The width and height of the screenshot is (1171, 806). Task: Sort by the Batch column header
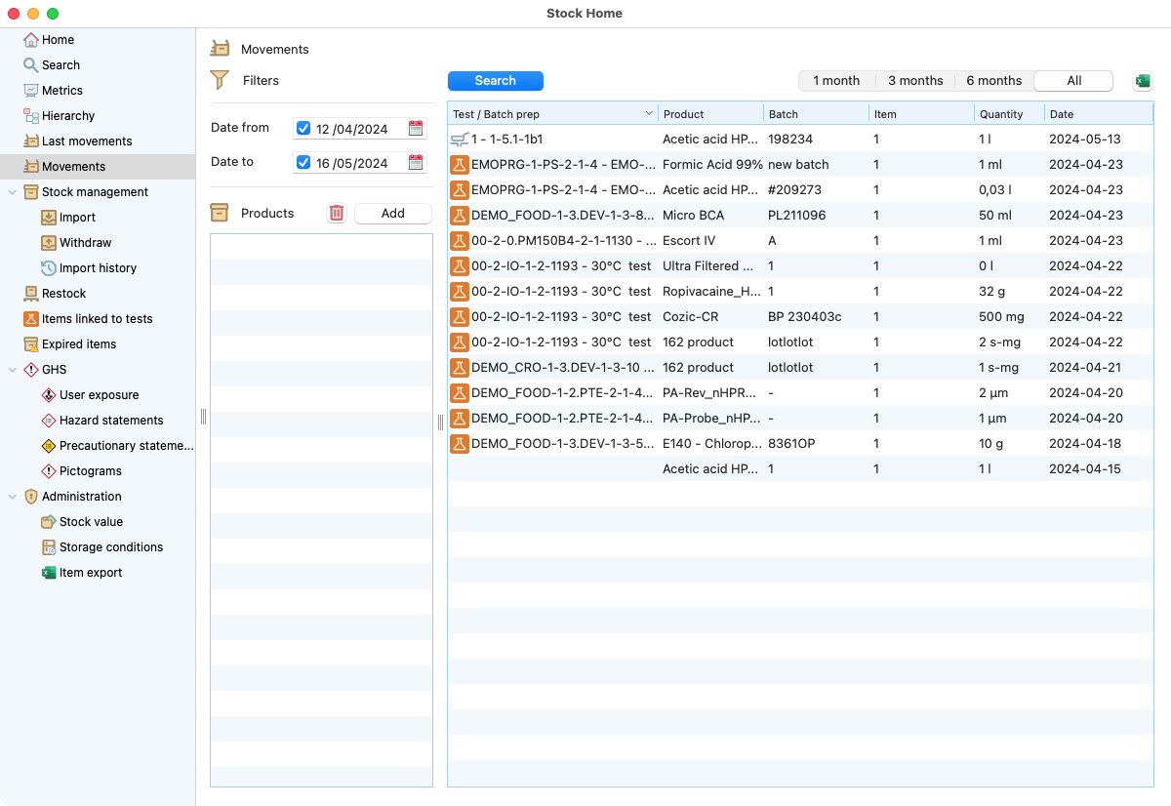coord(816,114)
